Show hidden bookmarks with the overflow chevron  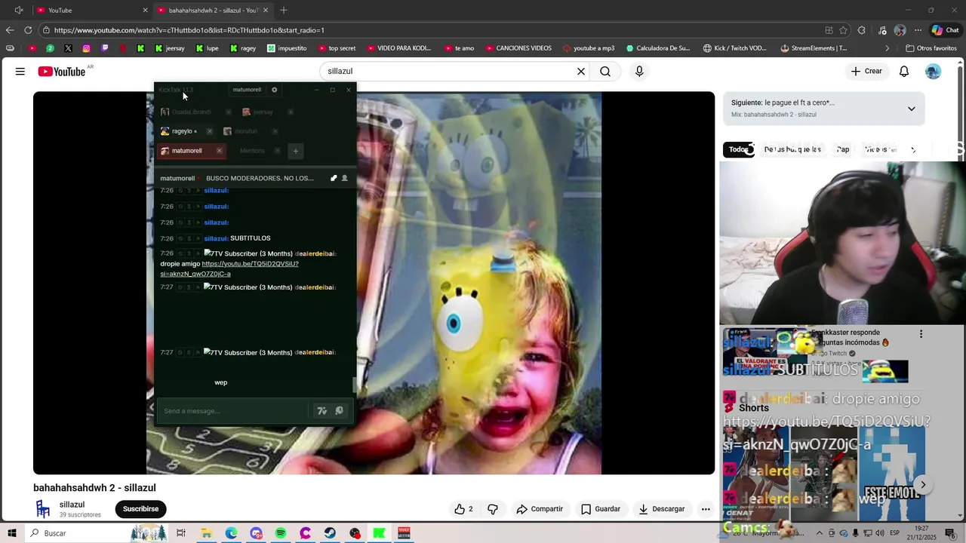point(888,48)
